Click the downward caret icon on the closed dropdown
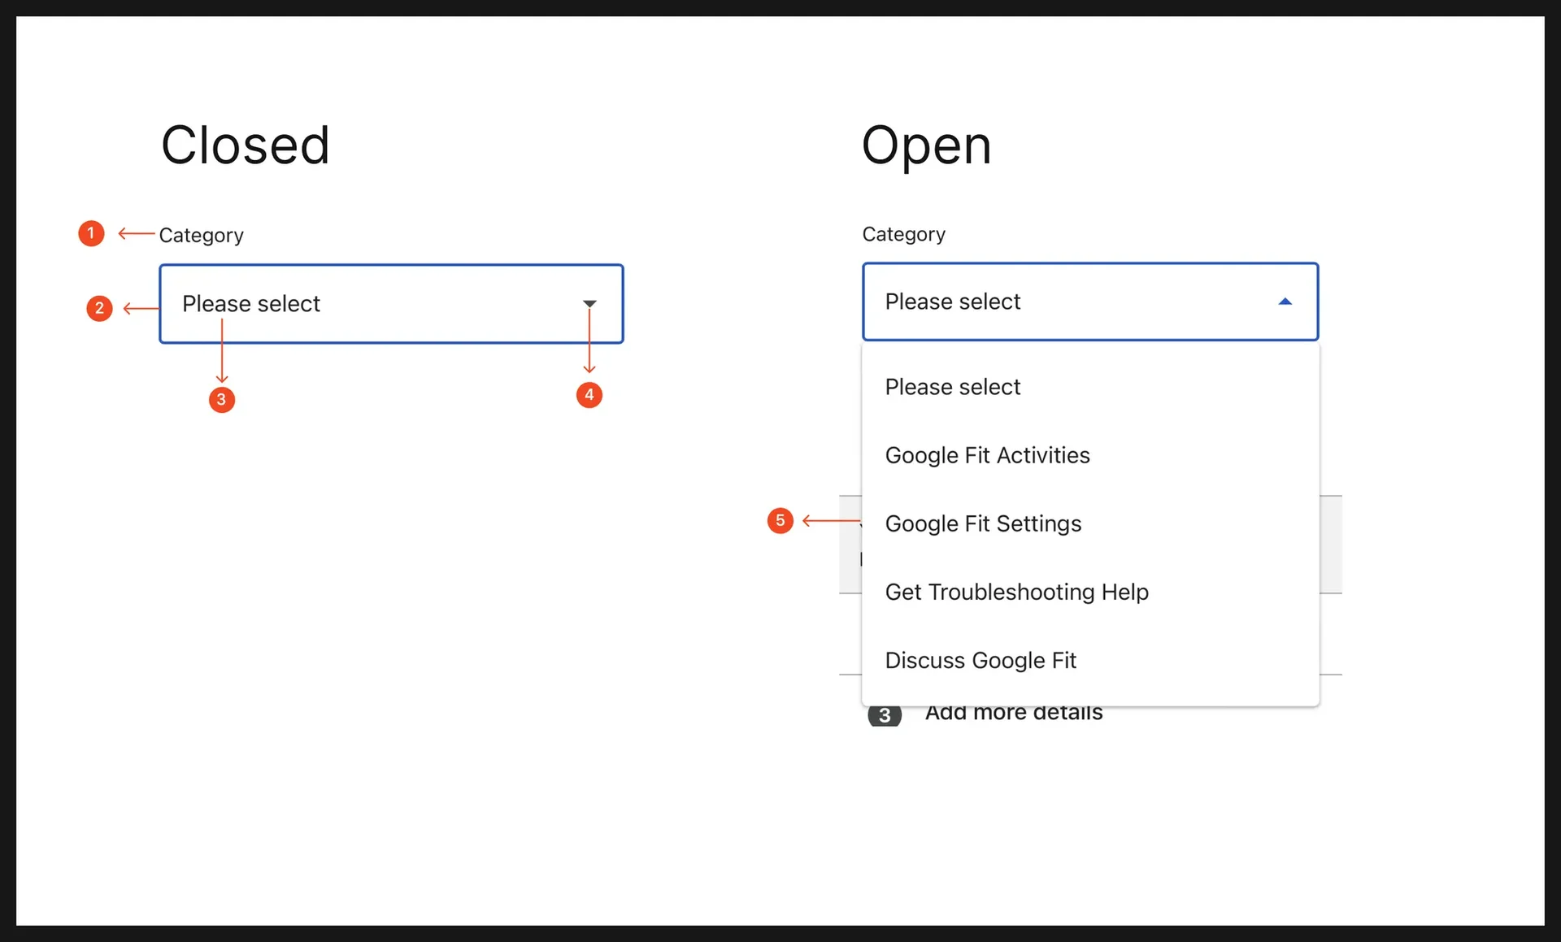Viewport: 1561px width, 942px height. point(589,303)
